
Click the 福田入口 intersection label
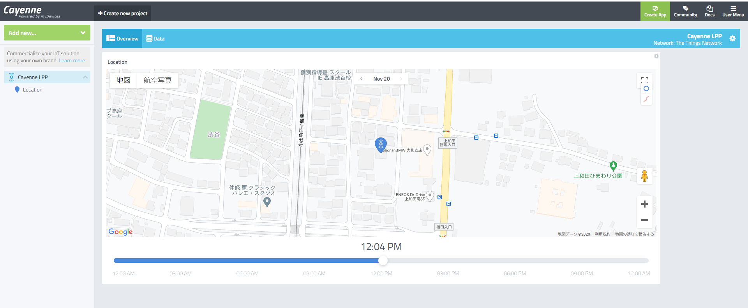pyautogui.click(x=444, y=227)
